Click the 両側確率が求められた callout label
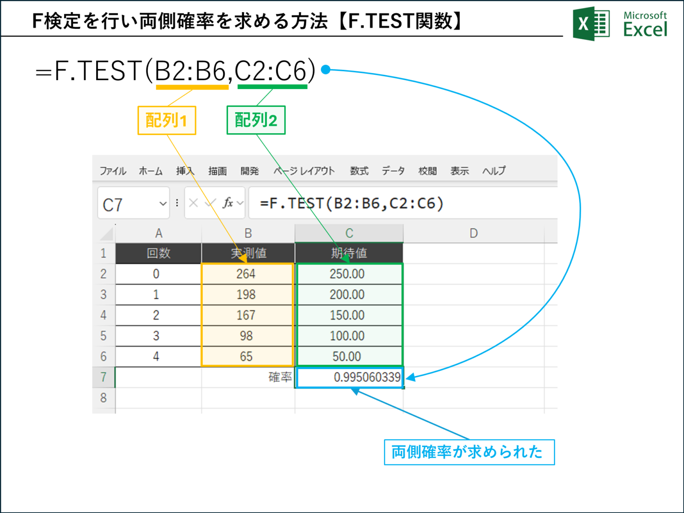The height and width of the screenshot is (513, 684). [469, 452]
